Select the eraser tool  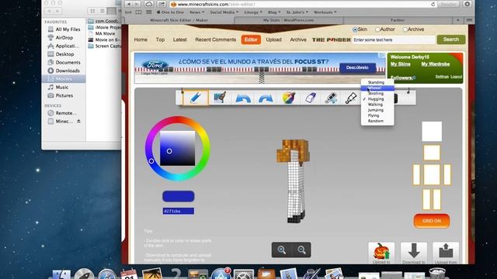coord(311,98)
